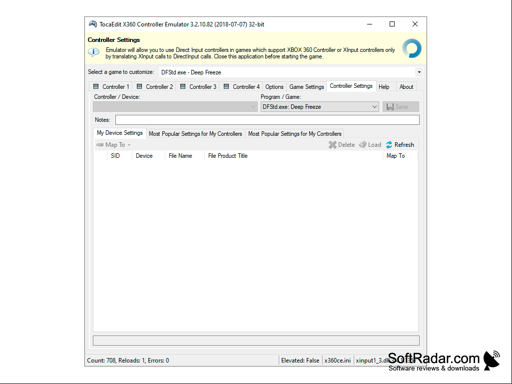The width and height of the screenshot is (512, 384).
Task: Click the gamepad app icon in title bar
Action: 93,24
